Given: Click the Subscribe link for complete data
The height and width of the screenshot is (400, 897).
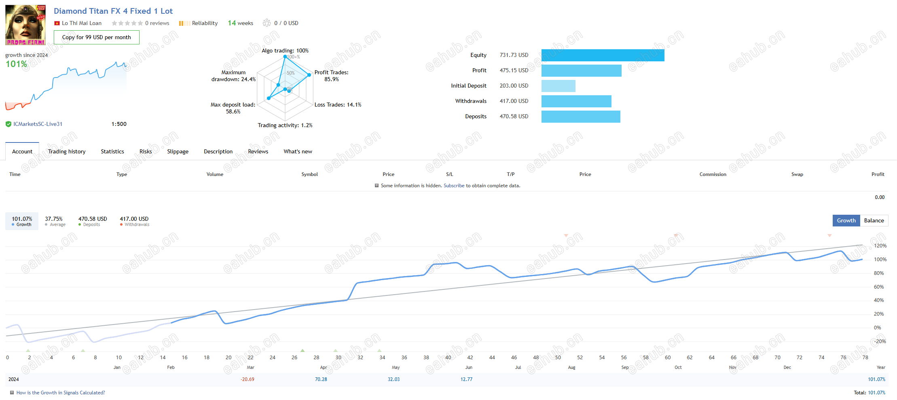Looking at the screenshot, I should click(454, 186).
